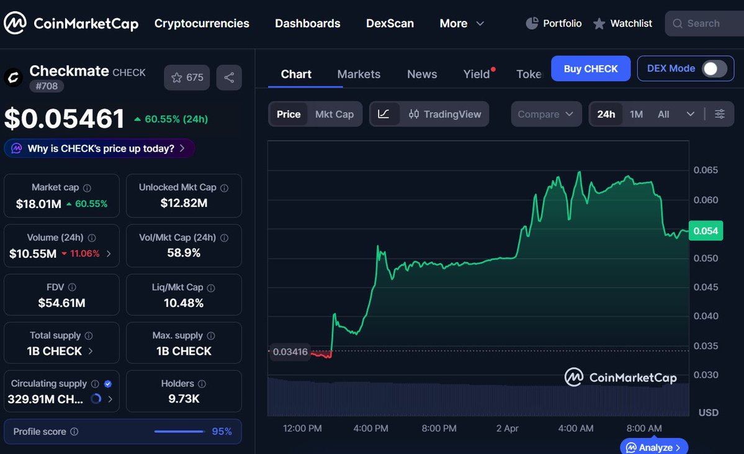This screenshot has width=744, height=454.
Task: Click the $0.05461 price text
Action: point(64,119)
